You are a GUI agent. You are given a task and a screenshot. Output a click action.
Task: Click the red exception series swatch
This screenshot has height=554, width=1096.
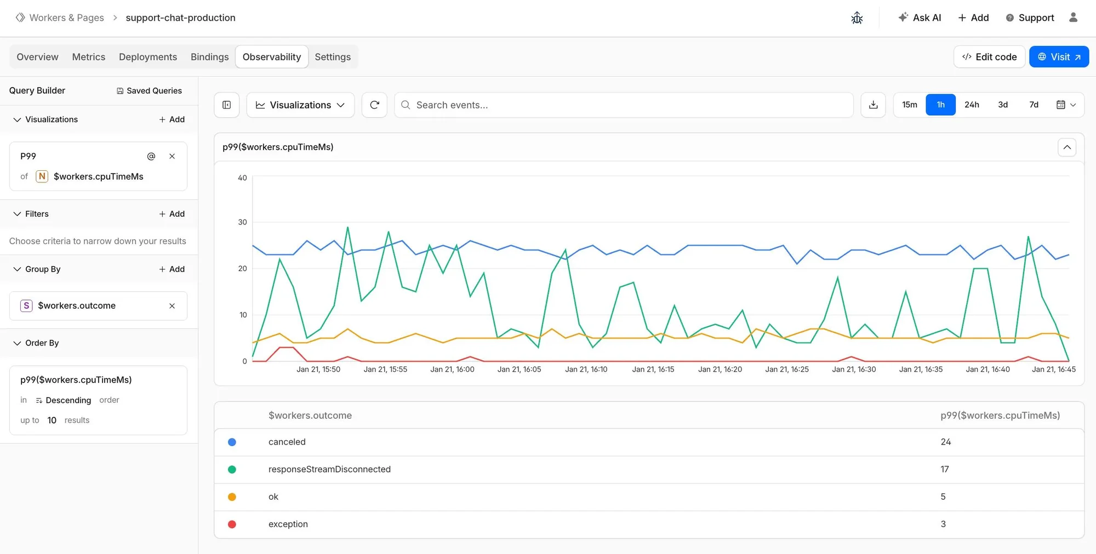tap(232, 524)
